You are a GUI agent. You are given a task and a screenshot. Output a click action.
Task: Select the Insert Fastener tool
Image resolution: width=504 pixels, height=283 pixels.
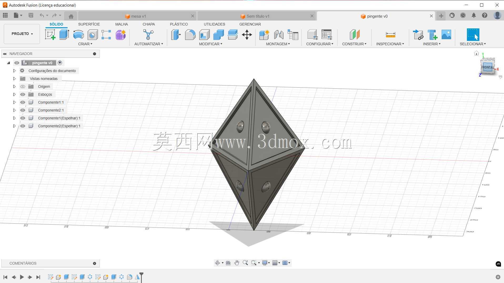pyautogui.click(x=432, y=35)
